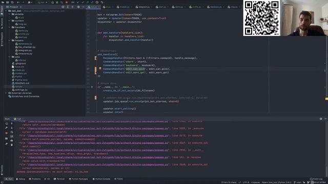Open the user account dropdown in toolbar
The height and width of the screenshot is (184, 328).
click(30, 2)
